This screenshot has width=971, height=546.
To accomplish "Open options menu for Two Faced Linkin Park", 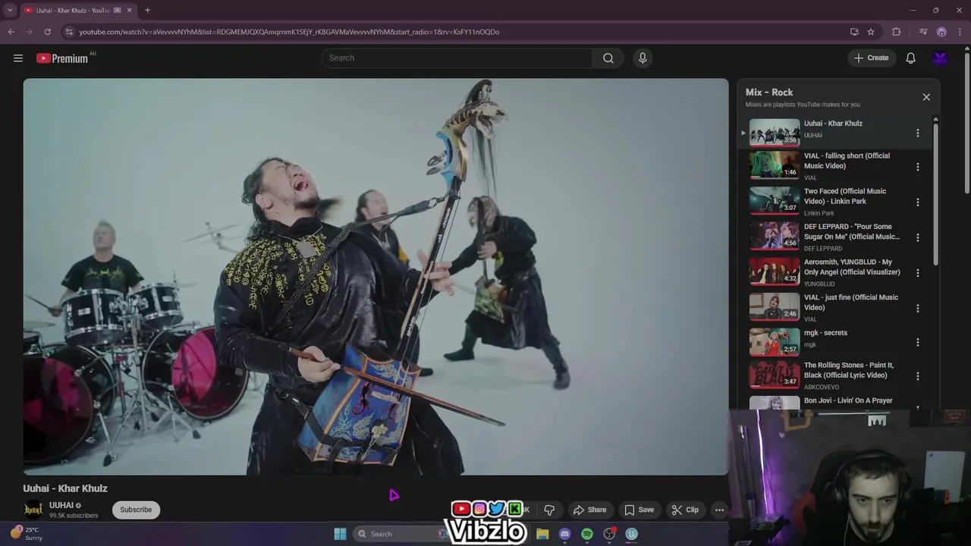I will 917,202.
